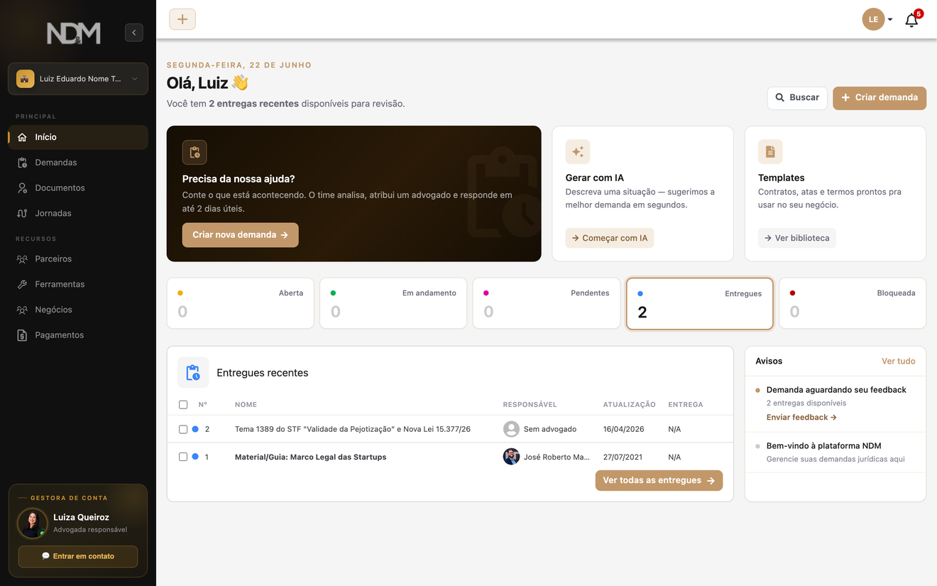Select the Bloqueada status card
Screen dimensions: 937x586
pyautogui.click(x=853, y=303)
